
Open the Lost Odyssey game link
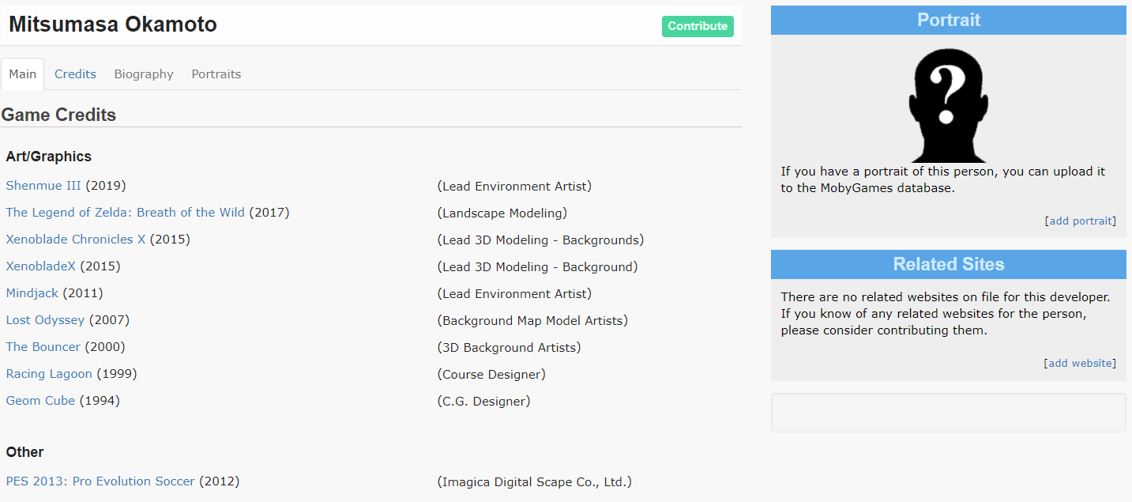[x=45, y=320]
